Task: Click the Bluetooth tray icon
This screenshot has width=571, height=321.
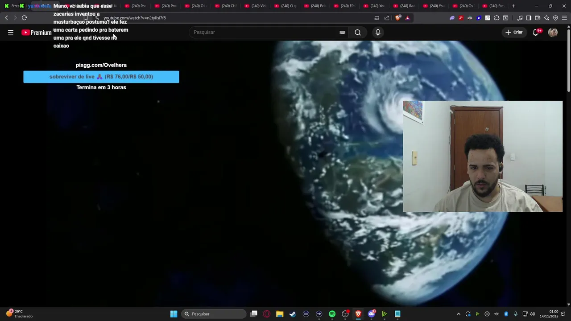Action: tap(506, 314)
